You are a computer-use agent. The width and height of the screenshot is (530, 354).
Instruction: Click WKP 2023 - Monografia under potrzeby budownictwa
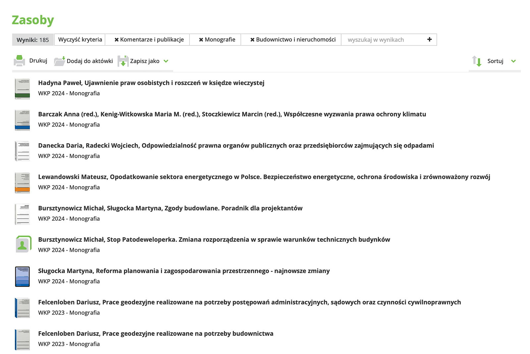point(69,344)
